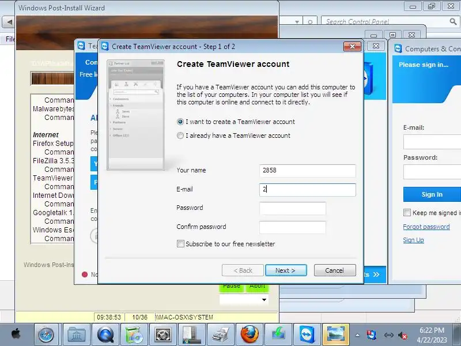Screen dimensions: 461x346
Task: Open the Sign Up link
Action: pyautogui.click(x=413, y=240)
